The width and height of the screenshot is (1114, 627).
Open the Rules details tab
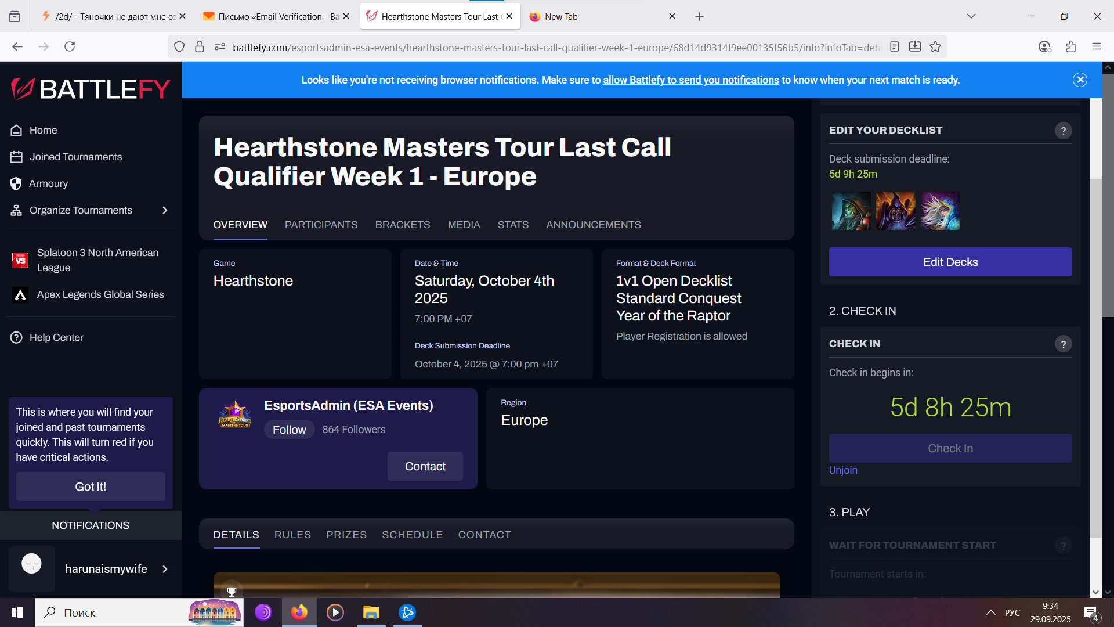(x=292, y=535)
